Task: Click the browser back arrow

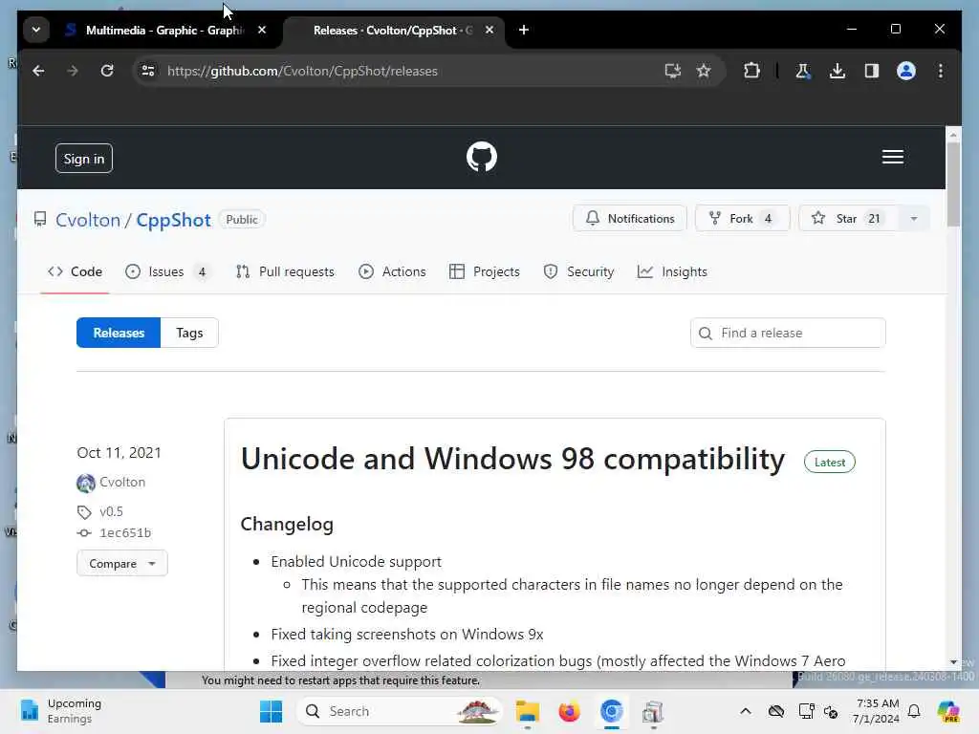Action: click(x=38, y=71)
